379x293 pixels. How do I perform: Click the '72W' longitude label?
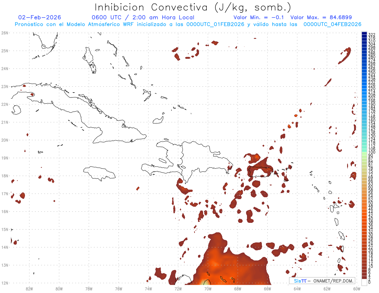[x=178, y=289]
